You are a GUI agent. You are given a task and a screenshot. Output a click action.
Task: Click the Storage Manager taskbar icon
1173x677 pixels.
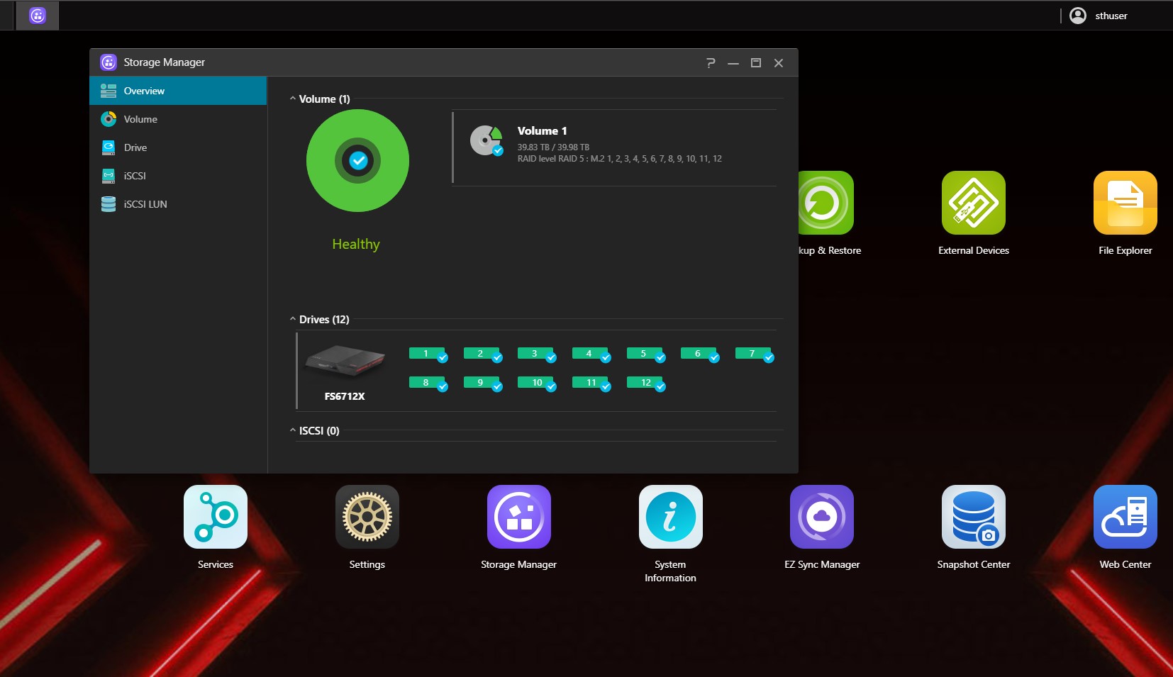tap(38, 15)
